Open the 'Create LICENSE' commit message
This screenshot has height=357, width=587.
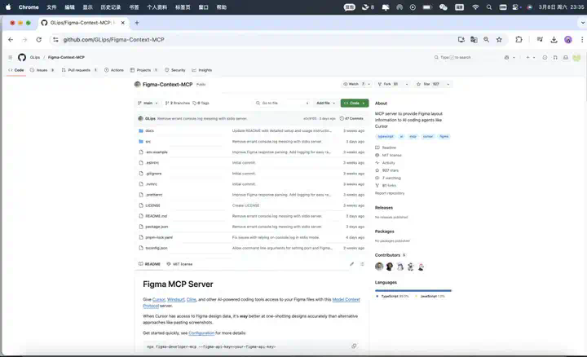click(245, 205)
